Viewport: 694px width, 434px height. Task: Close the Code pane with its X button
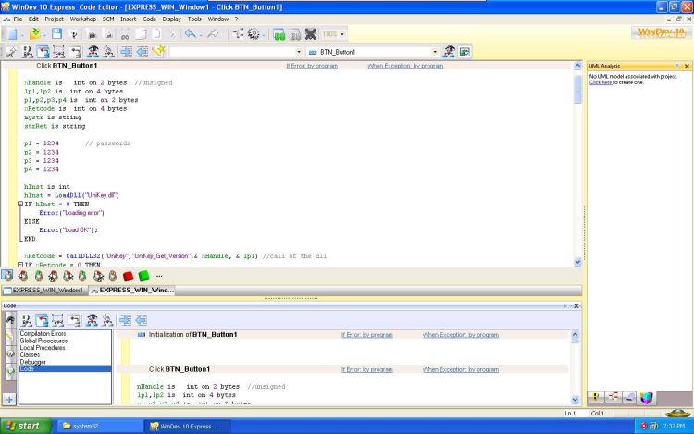pos(576,306)
